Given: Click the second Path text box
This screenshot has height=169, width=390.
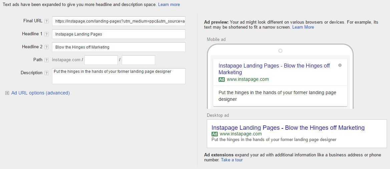Looking at the screenshot, I should tap(138, 60).
